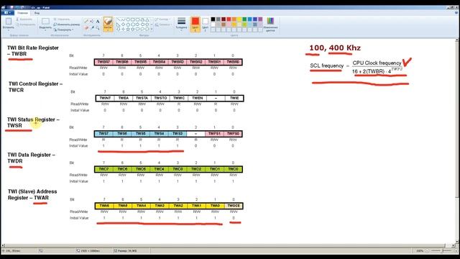Activate Color 2 (Цвет 2) background box
Viewport: 460px width, 259px height.
pyautogui.click(x=206, y=24)
